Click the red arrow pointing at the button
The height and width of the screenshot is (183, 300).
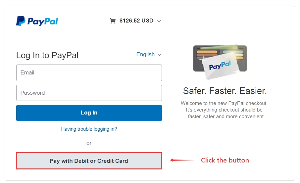click(182, 160)
